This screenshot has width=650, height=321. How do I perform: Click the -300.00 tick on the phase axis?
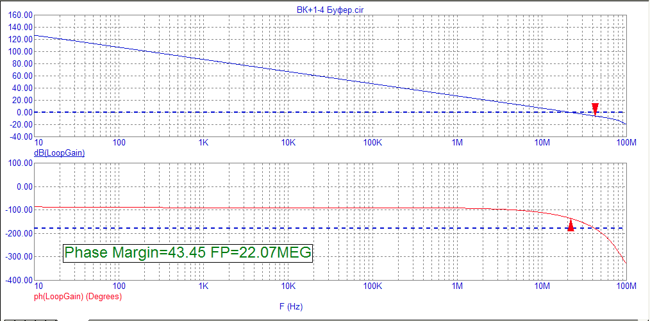coord(19,257)
